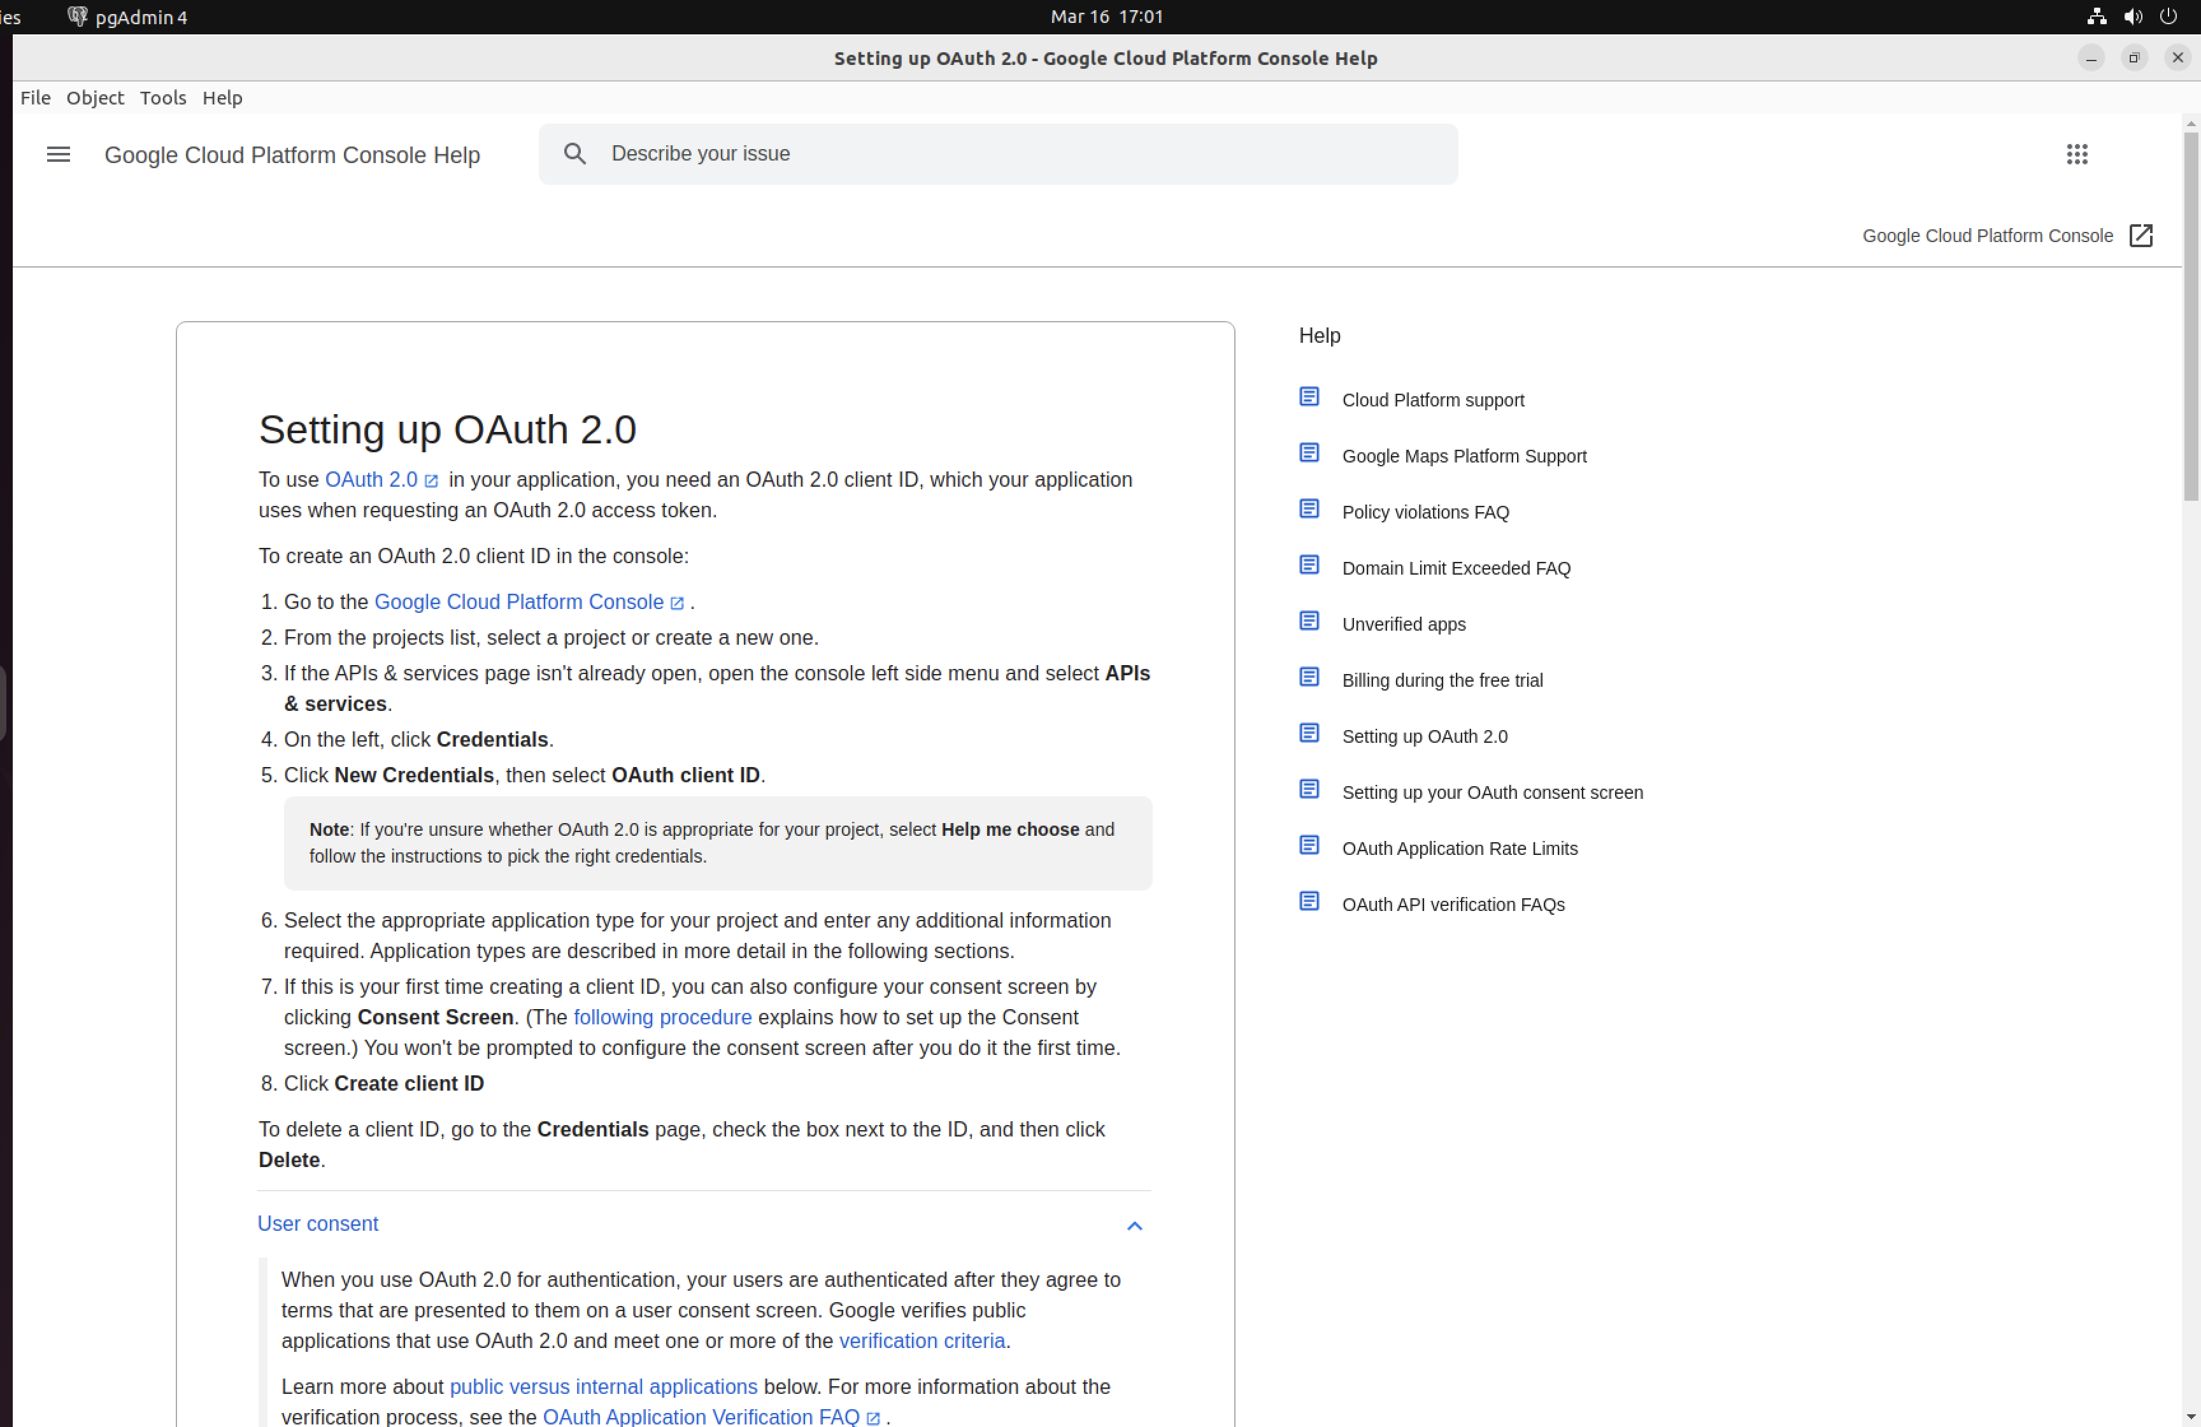Click the article icon next to OAuth API verification FAQs

click(1309, 900)
